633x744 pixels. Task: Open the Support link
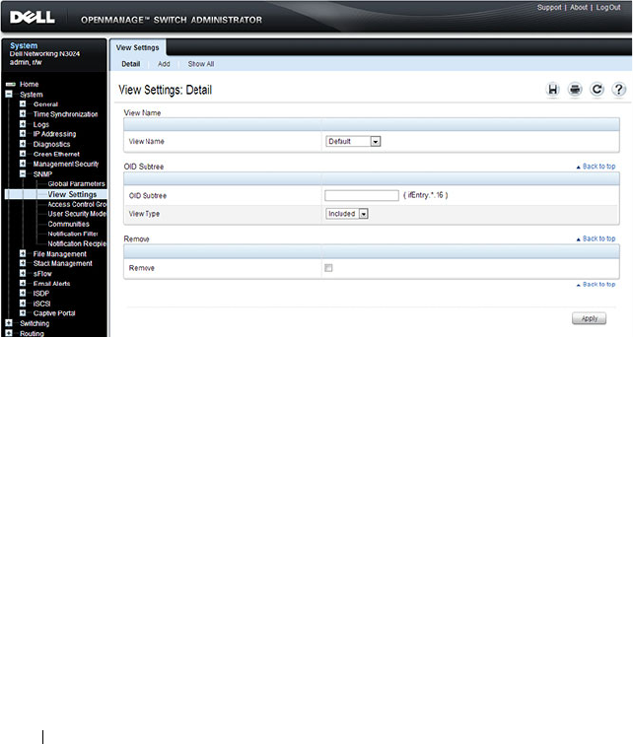point(549,8)
